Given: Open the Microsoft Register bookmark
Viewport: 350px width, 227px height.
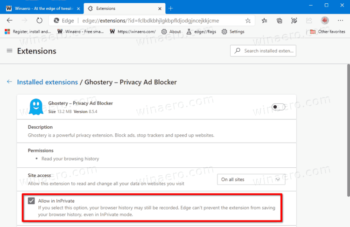Looking at the screenshot, I should 28,32.
